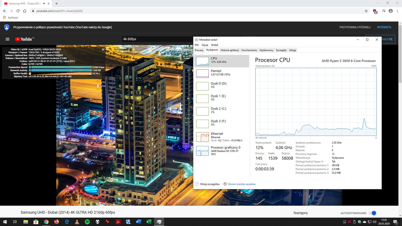This screenshot has height=226, width=402.
Task: Close the Samsung UHD Dubai tab
Action: pyautogui.click(x=48, y=3)
